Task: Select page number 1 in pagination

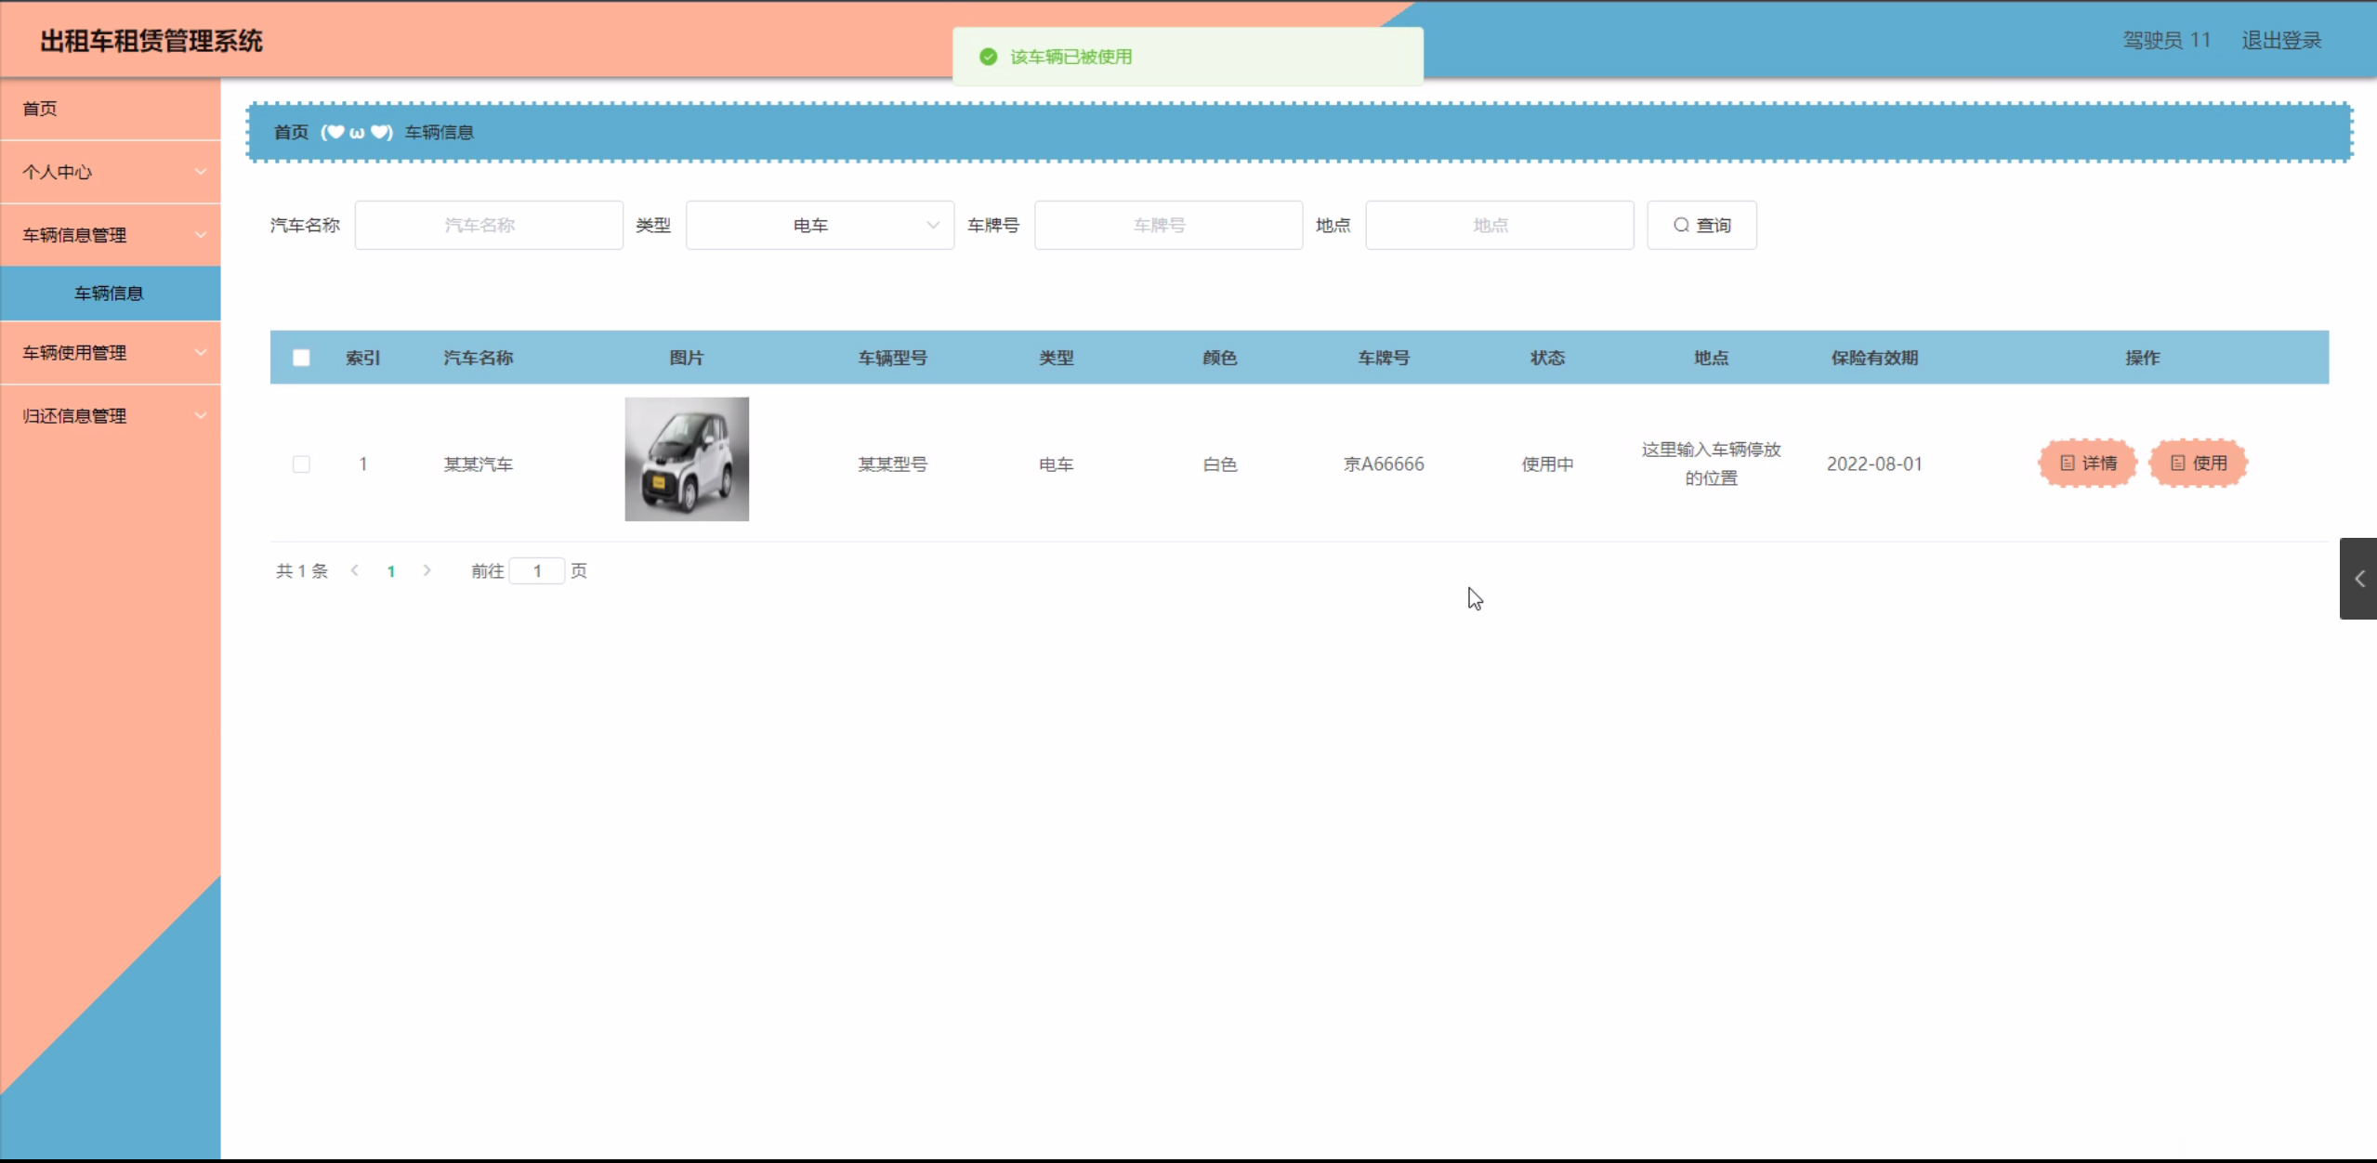Action: click(x=391, y=571)
